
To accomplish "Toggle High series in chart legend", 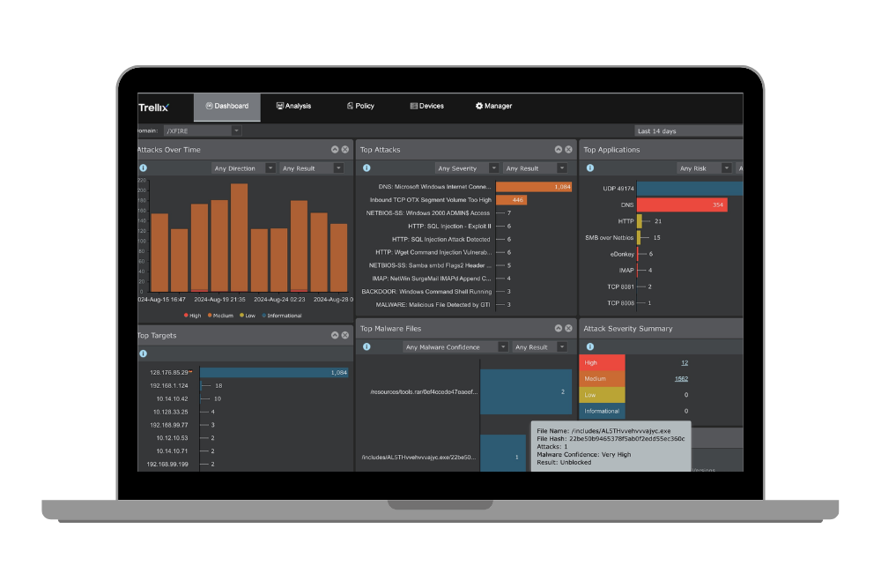I will 192,316.
